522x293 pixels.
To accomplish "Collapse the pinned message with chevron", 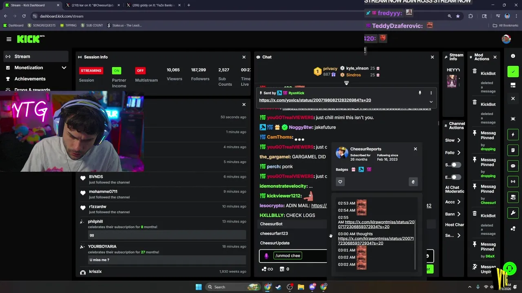I will [431, 102].
